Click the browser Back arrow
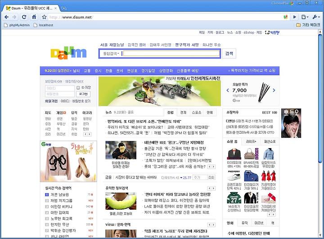The image size is (324, 239). click(7, 17)
